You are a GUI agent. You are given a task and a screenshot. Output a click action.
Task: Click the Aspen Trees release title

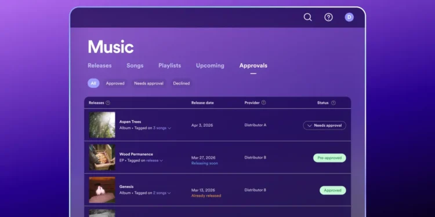pyautogui.click(x=130, y=122)
